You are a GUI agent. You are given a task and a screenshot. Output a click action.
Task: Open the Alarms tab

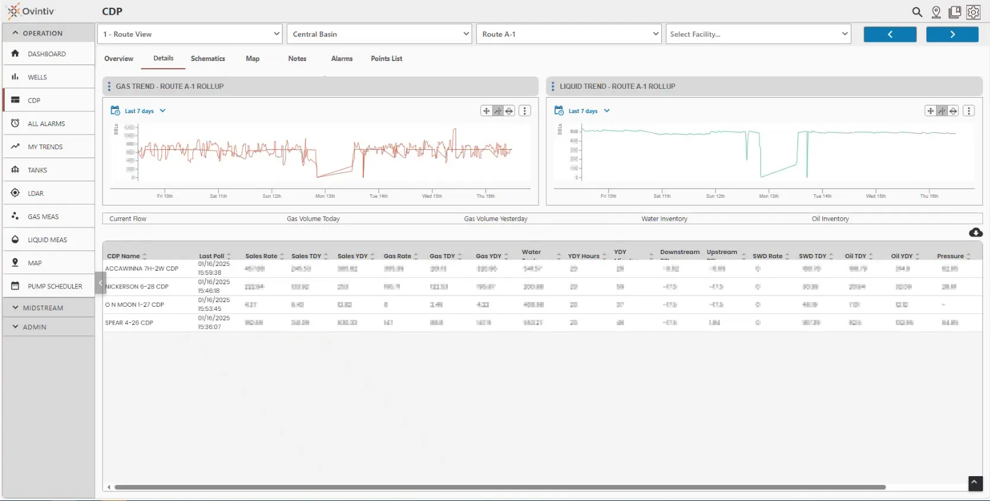[342, 59]
